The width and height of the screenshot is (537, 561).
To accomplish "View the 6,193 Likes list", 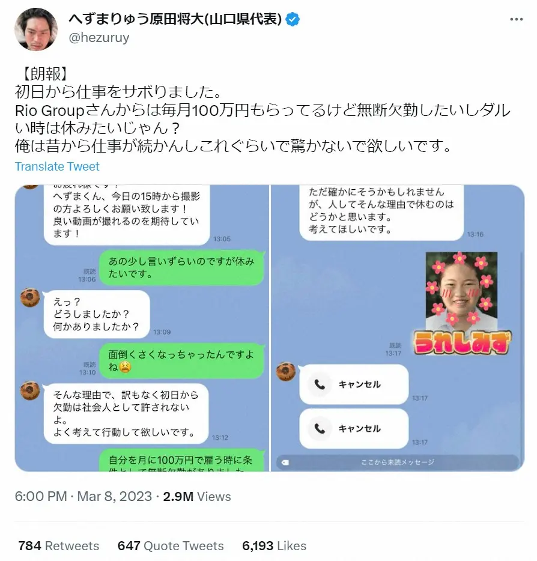I will tap(274, 546).
